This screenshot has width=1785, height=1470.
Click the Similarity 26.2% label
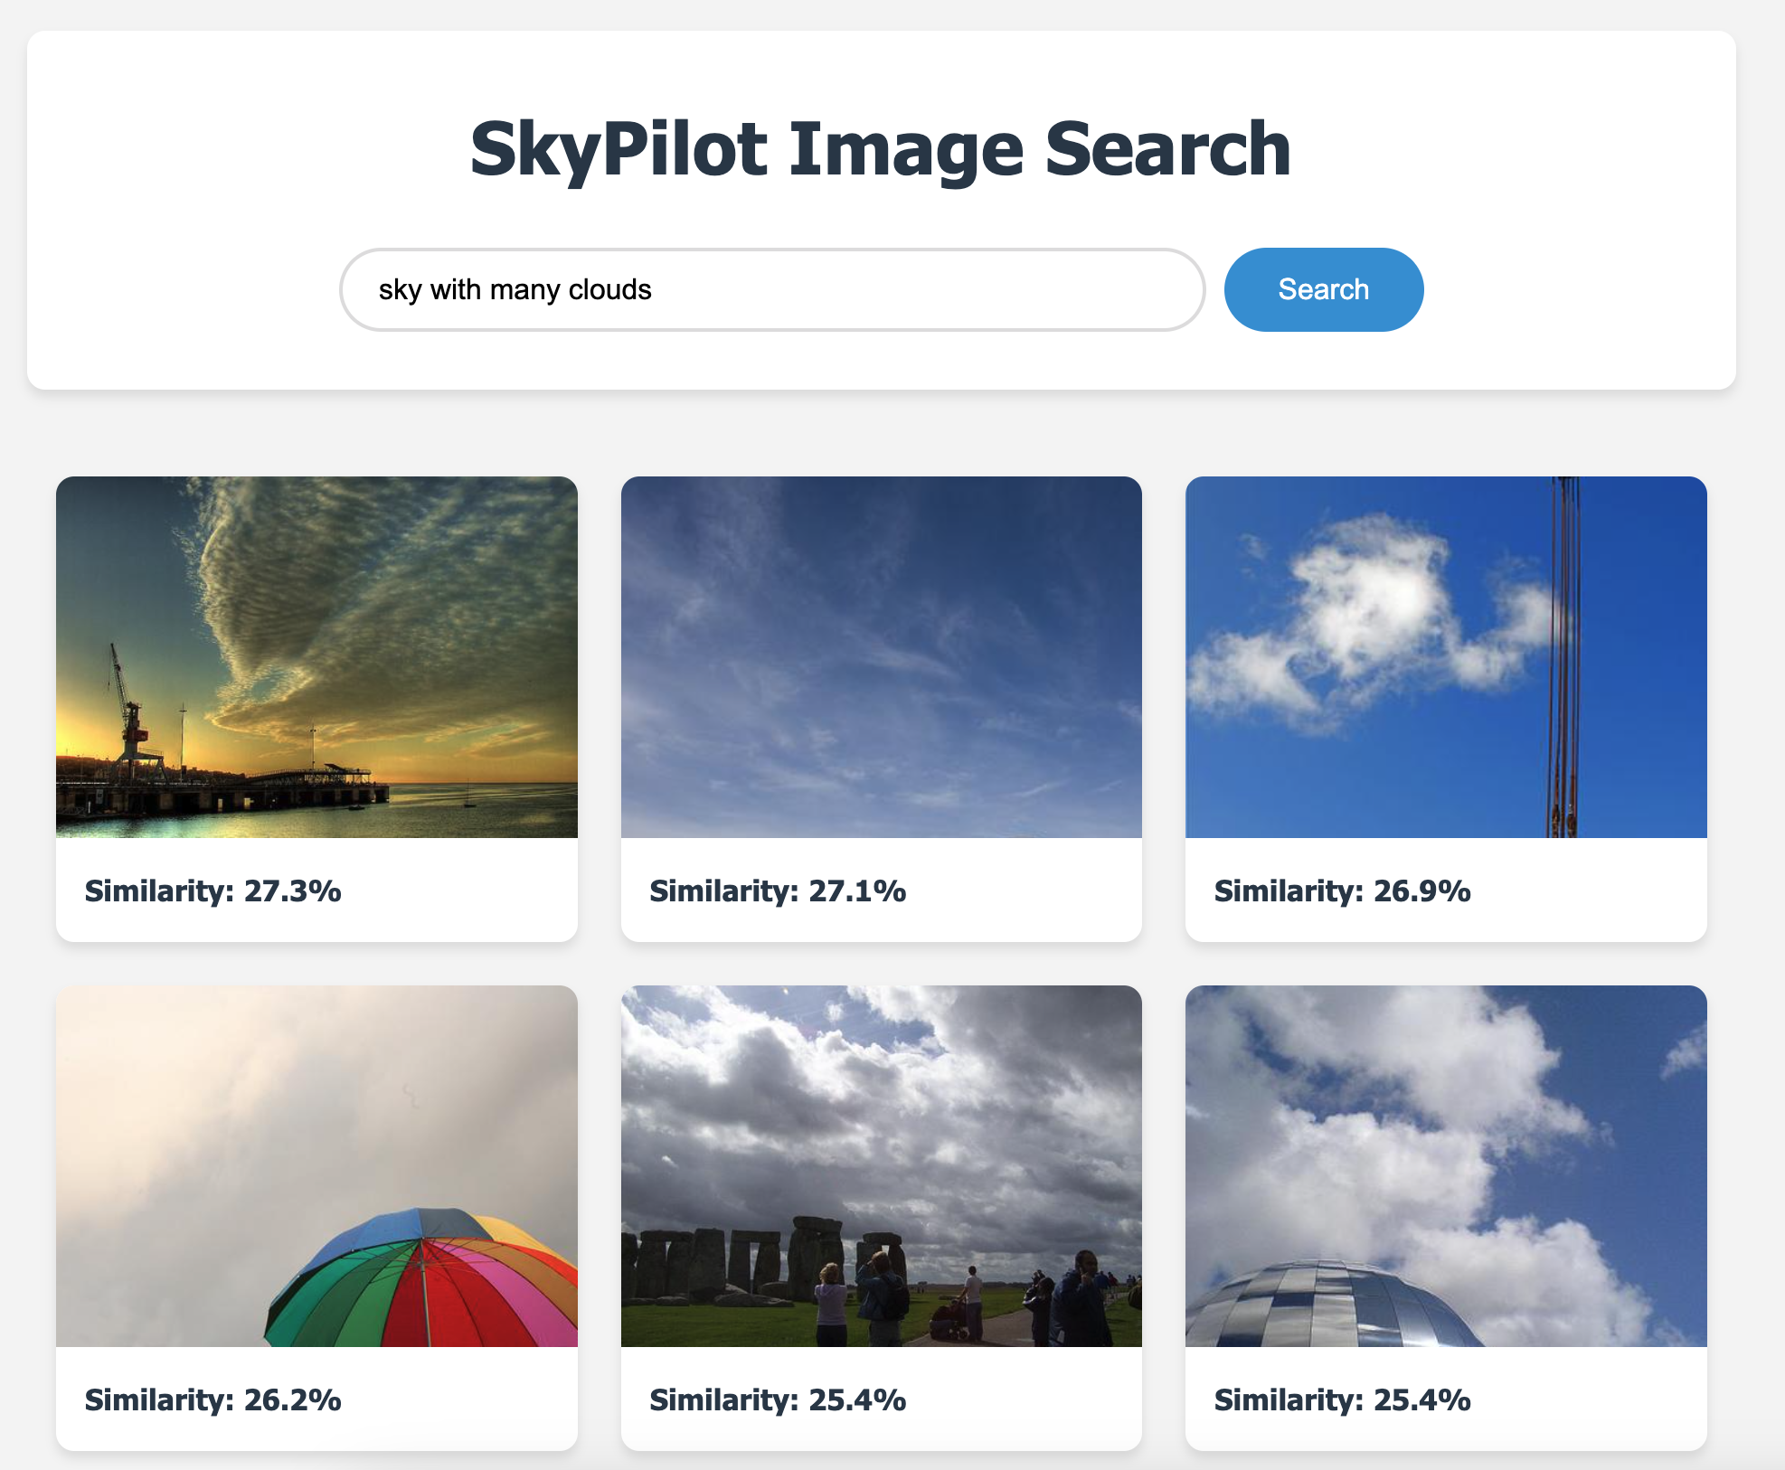click(213, 1400)
